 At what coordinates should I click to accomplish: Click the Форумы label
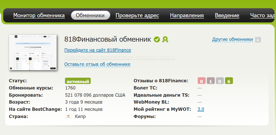point(145,116)
